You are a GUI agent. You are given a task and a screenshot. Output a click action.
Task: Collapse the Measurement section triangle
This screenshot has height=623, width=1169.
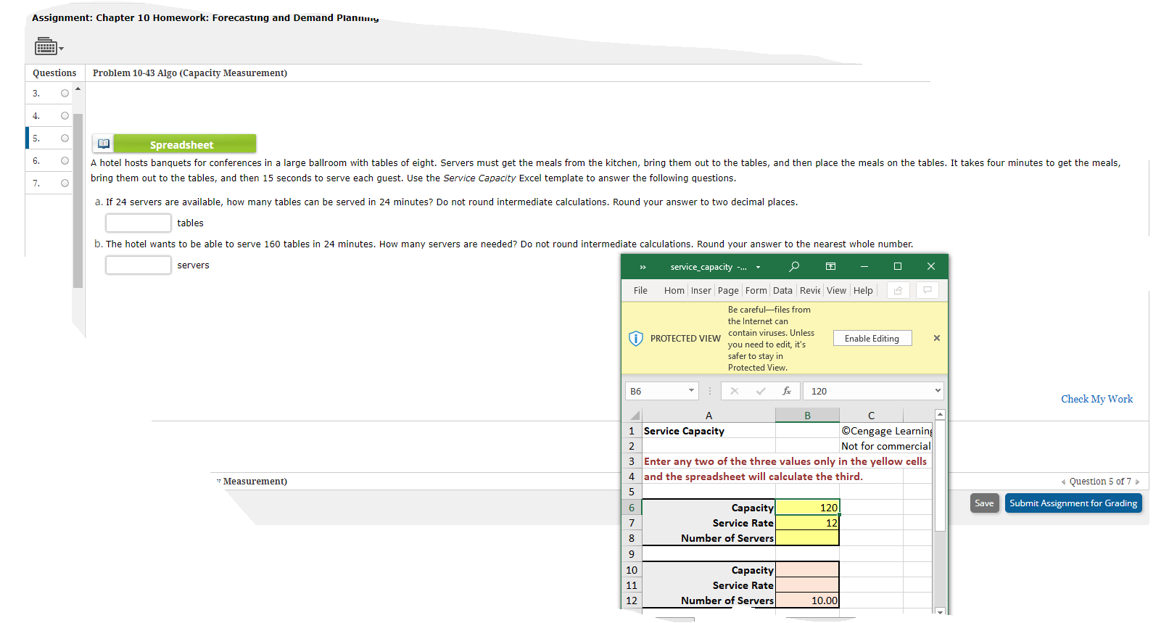click(218, 482)
